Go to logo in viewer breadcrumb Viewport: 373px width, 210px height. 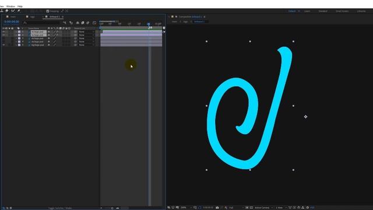click(185, 22)
